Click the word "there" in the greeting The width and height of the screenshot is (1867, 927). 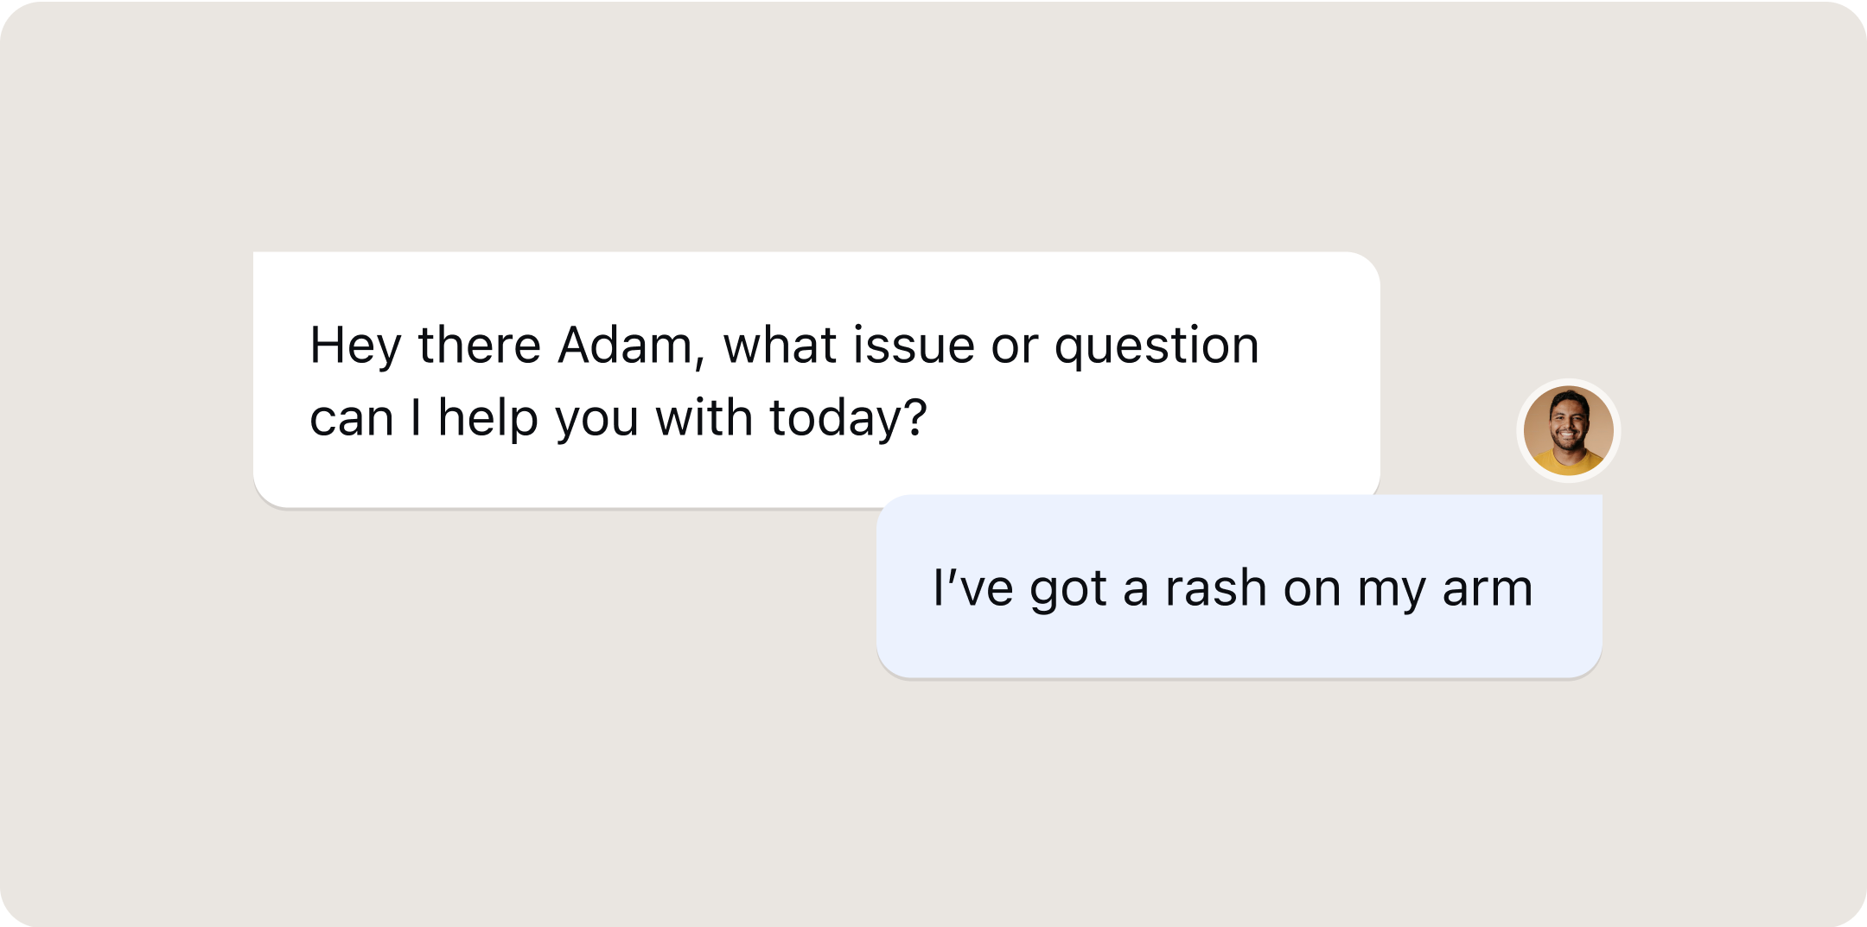coord(479,346)
